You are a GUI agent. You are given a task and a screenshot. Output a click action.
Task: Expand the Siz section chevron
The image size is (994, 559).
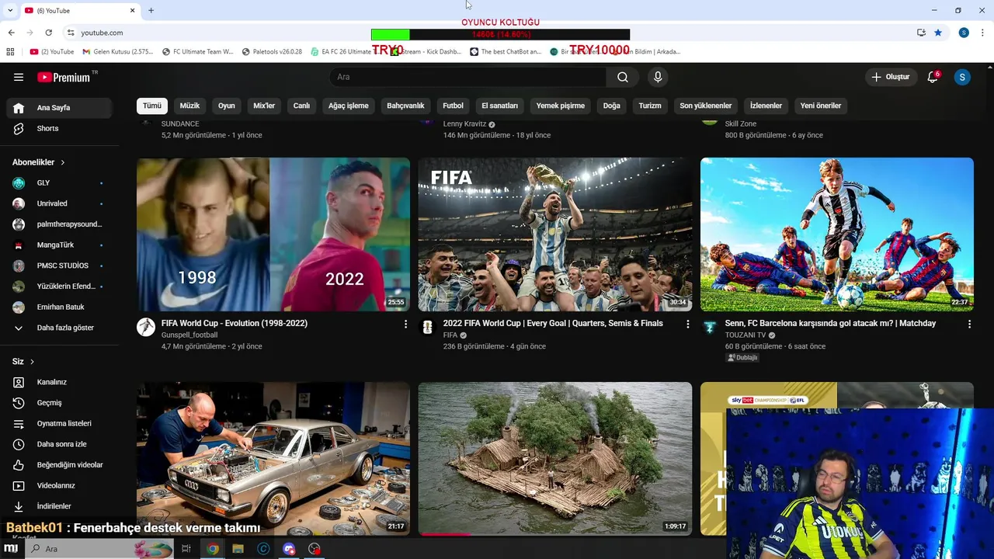click(32, 362)
